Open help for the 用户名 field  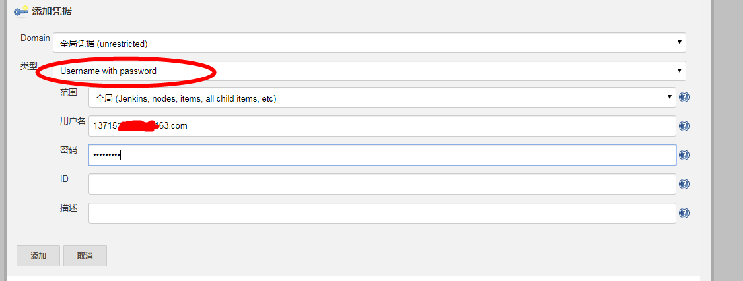[x=684, y=126]
